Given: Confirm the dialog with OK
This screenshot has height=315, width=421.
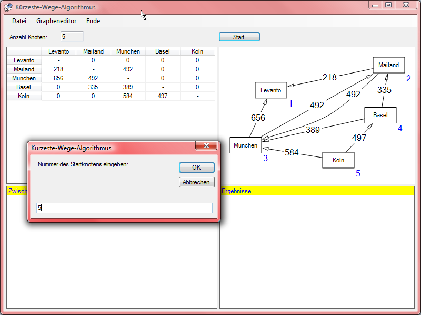Looking at the screenshot, I should tap(196, 167).
